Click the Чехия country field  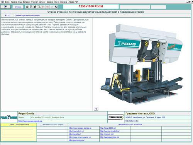point(24,118)
